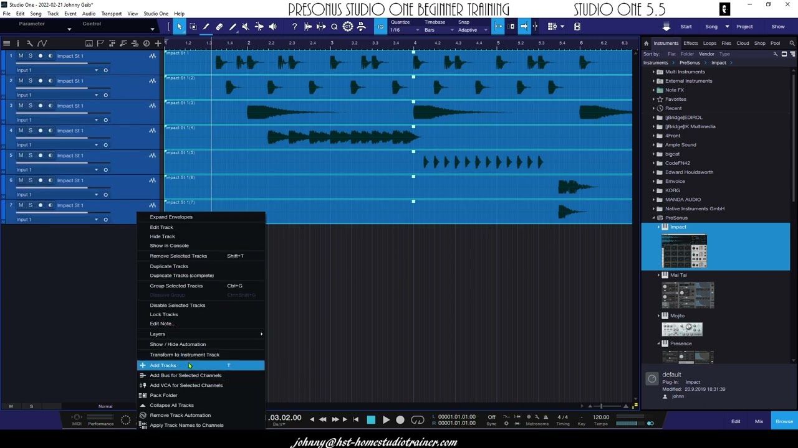Expand the Multi Instruments folder
Viewport: 798px width, 448px height.
pos(653,72)
